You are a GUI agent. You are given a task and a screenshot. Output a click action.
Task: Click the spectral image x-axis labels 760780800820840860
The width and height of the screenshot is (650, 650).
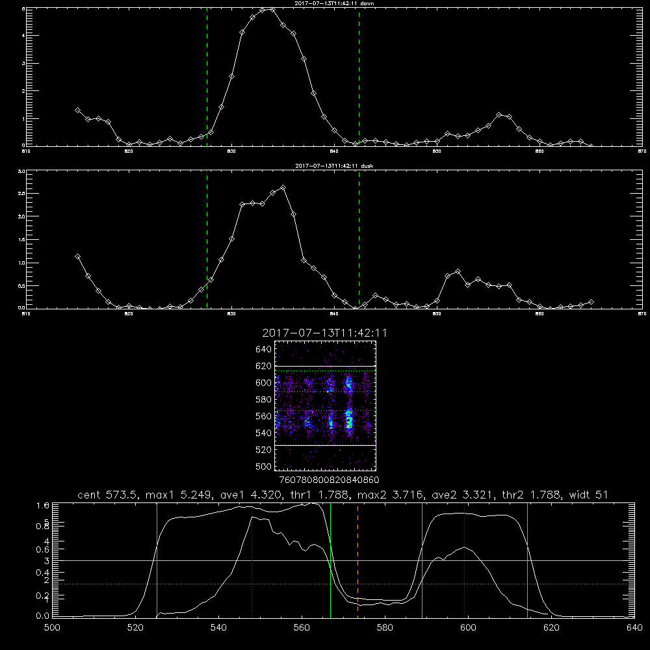pos(330,480)
